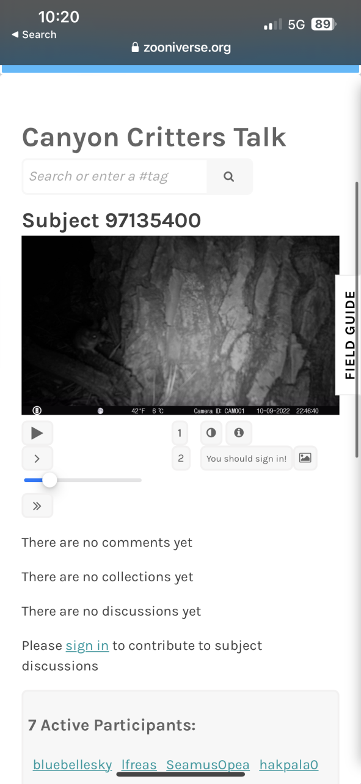Open the FIELD GUIDE side tab

coord(349,335)
